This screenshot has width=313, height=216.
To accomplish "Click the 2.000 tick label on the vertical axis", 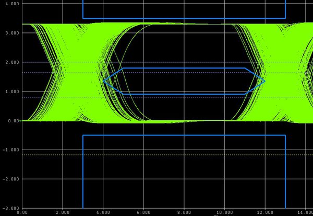I will pos(12,62).
